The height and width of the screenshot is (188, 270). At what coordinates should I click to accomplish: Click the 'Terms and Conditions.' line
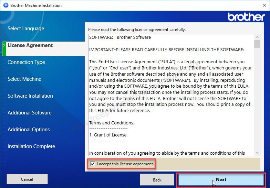click(x=112, y=123)
